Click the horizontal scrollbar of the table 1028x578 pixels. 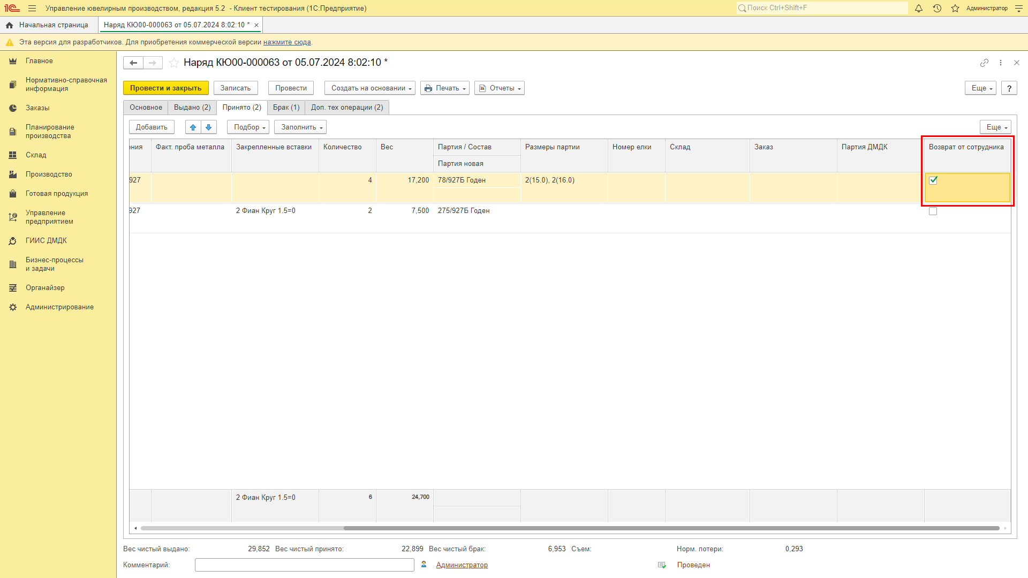point(671,529)
